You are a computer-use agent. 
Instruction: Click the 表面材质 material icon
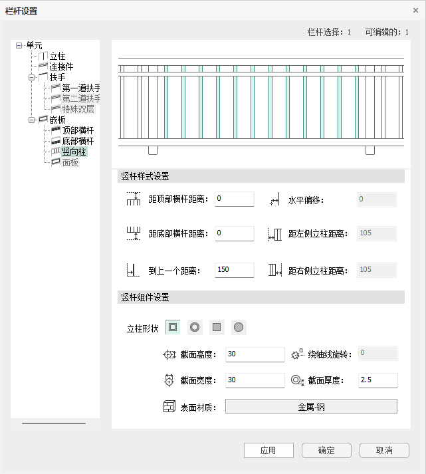pyautogui.click(x=169, y=407)
